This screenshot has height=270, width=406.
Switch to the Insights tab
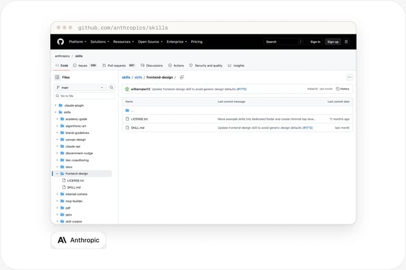pos(236,65)
